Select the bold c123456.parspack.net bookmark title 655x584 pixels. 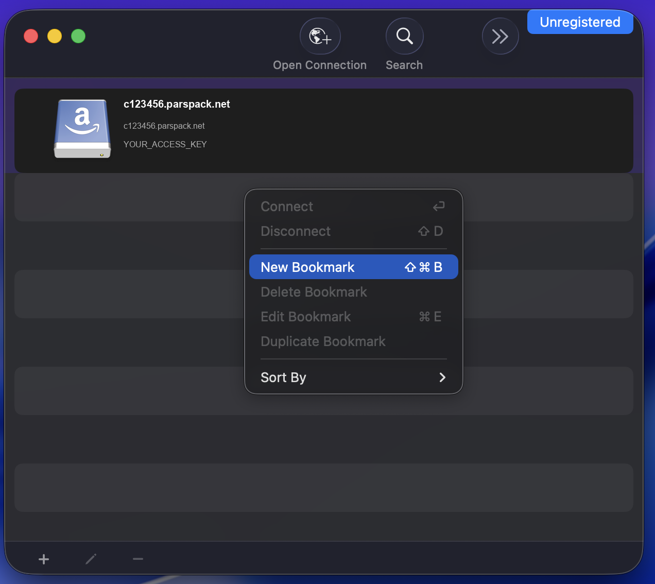click(177, 104)
